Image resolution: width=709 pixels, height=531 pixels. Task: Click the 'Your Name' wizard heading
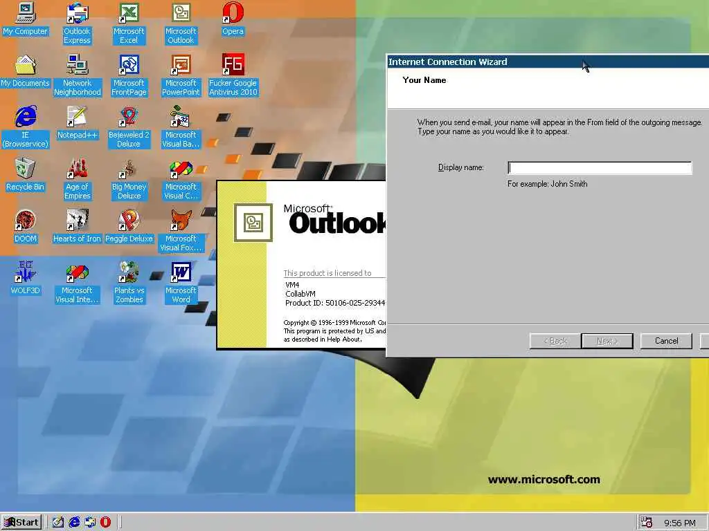point(424,80)
